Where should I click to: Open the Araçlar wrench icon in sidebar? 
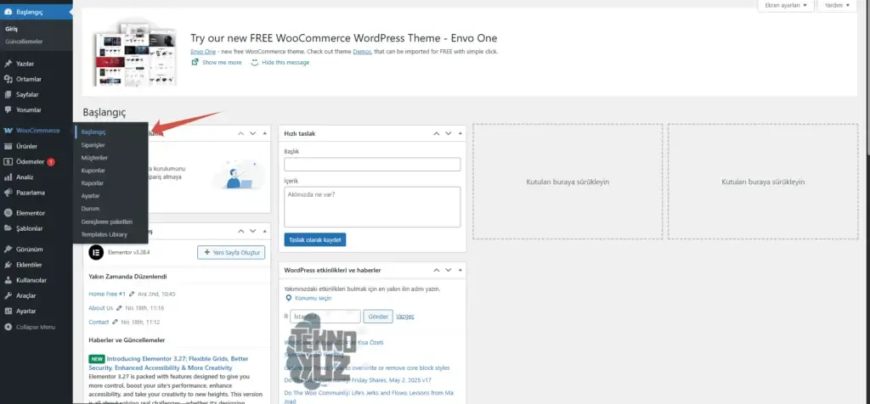tap(8, 296)
